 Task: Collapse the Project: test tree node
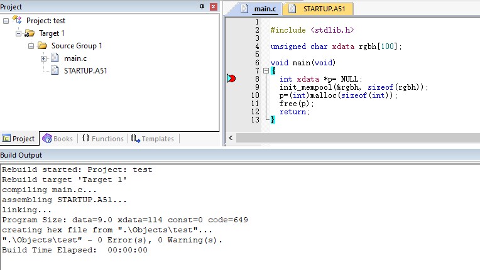pyautogui.click(x=6, y=21)
